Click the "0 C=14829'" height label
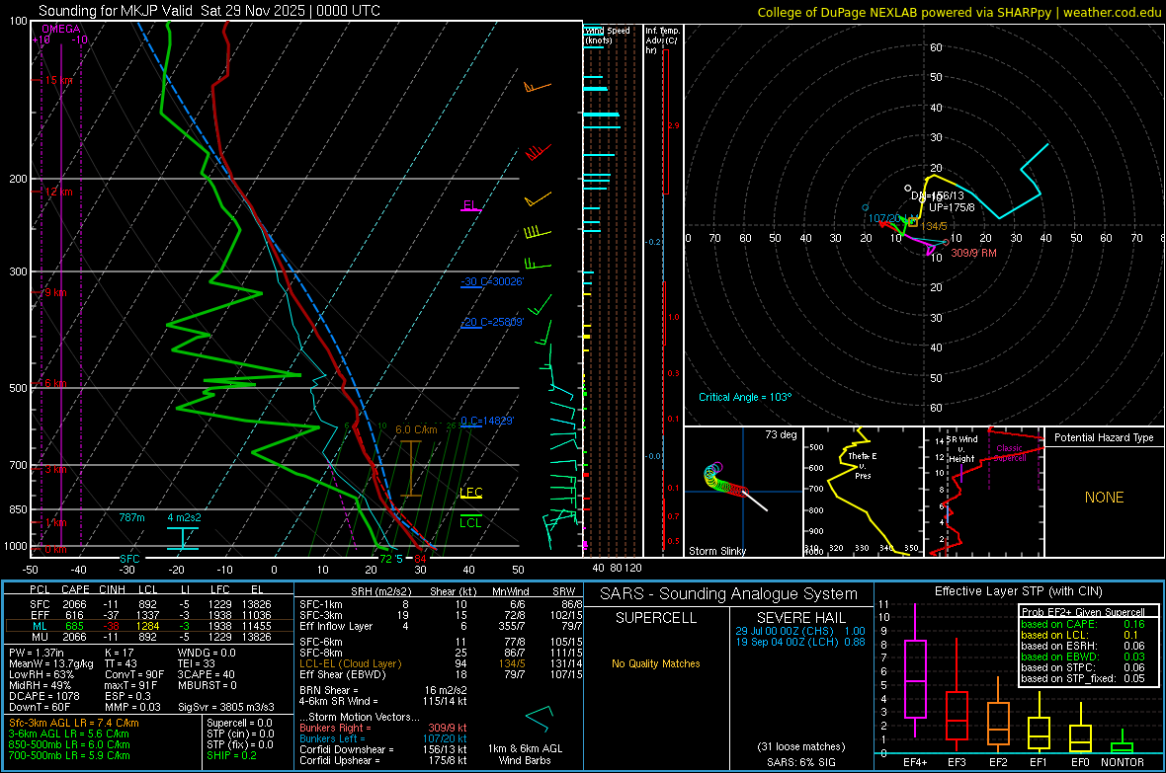The height and width of the screenshot is (773, 1166). pos(487,421)
